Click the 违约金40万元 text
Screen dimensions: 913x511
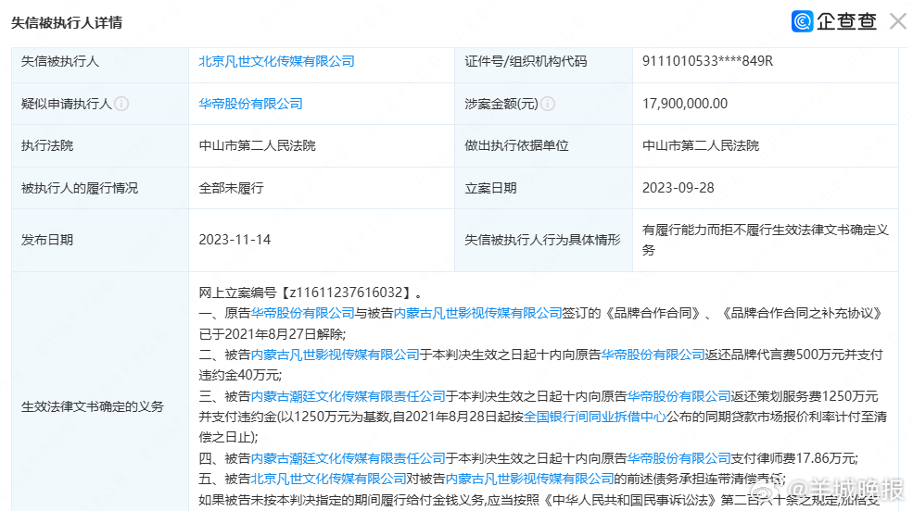(x=240, y=375)
